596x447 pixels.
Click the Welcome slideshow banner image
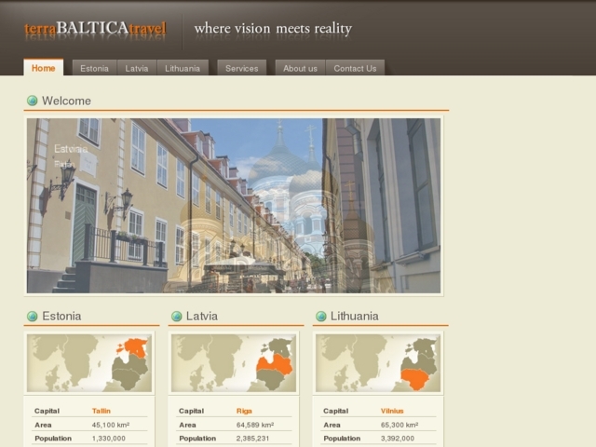pyautogui.click(x=234, y=206)
